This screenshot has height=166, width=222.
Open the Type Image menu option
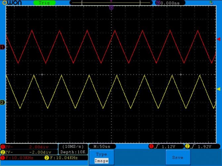pos(102,157)
